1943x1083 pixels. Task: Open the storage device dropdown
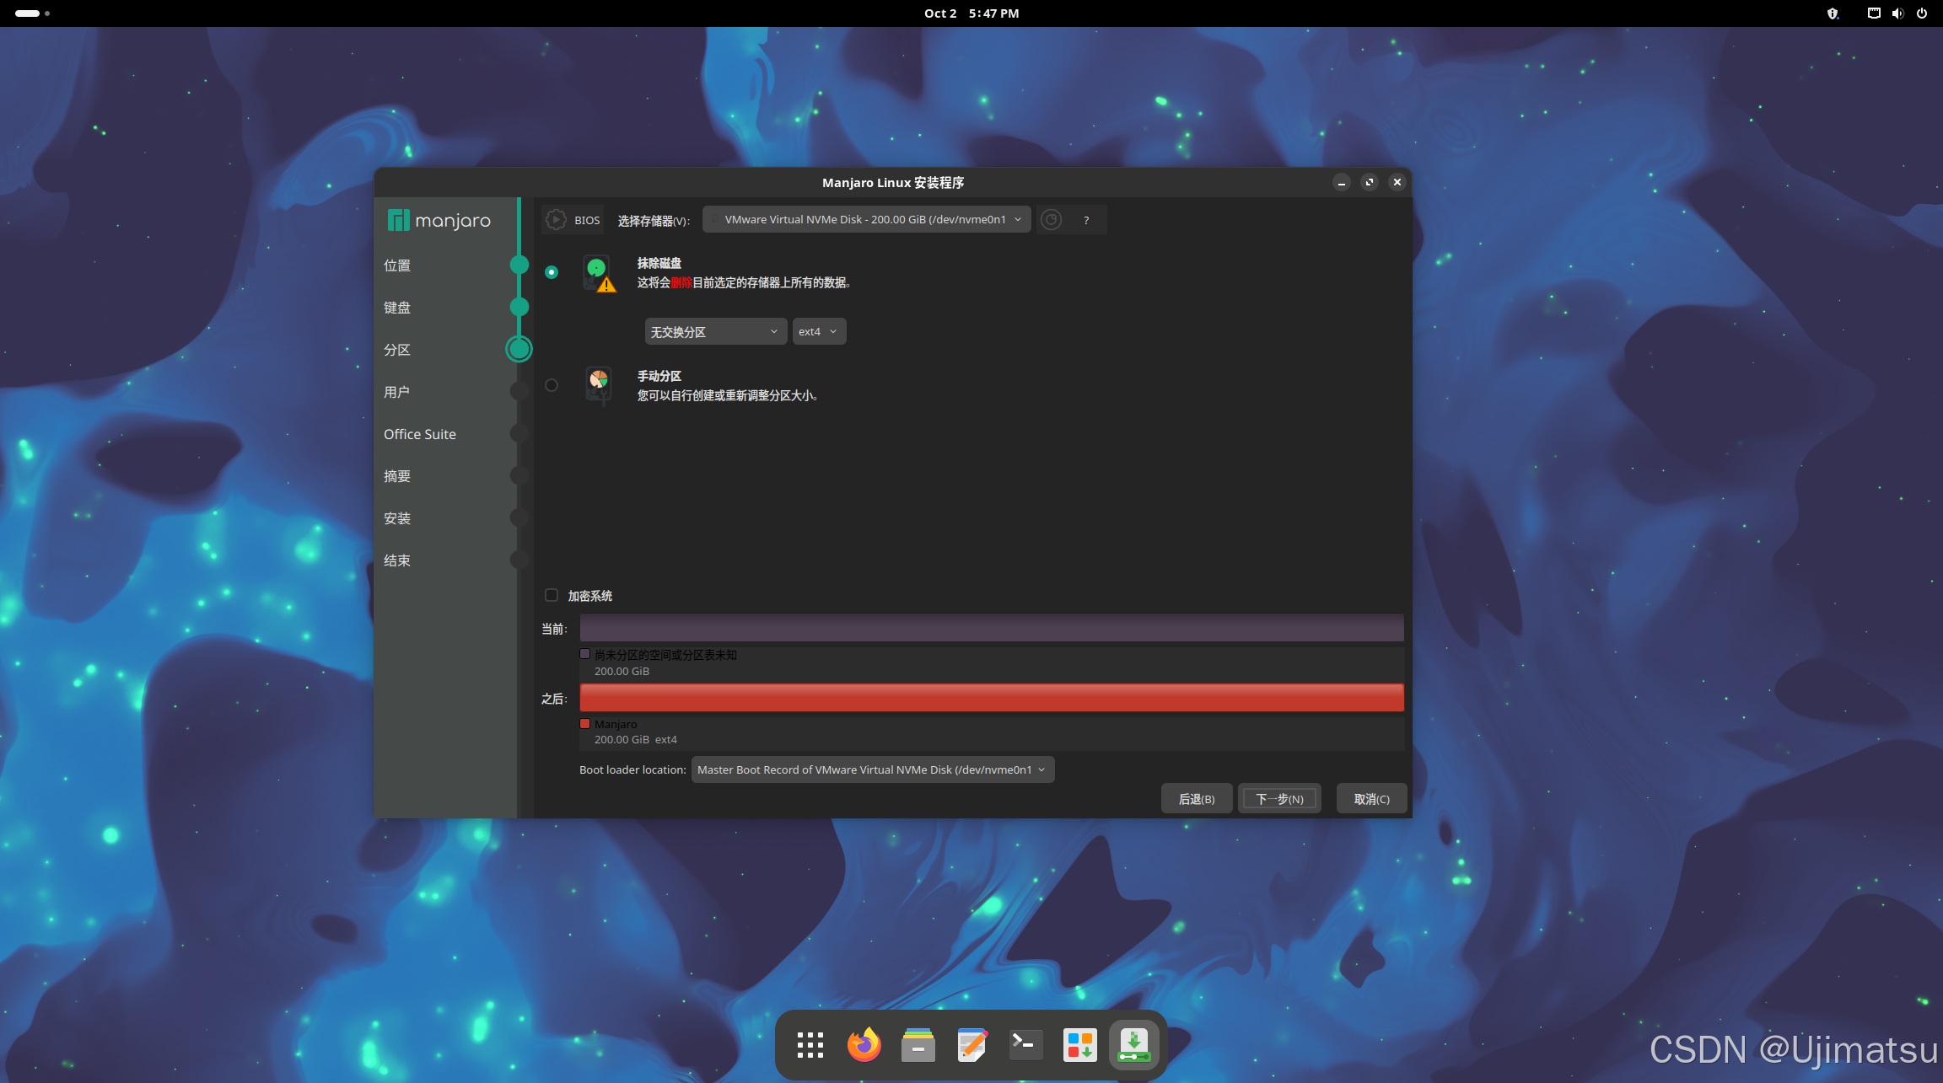(866, 219)
